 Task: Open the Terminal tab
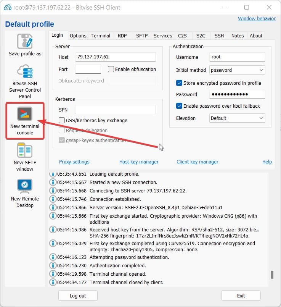(100, 36)
